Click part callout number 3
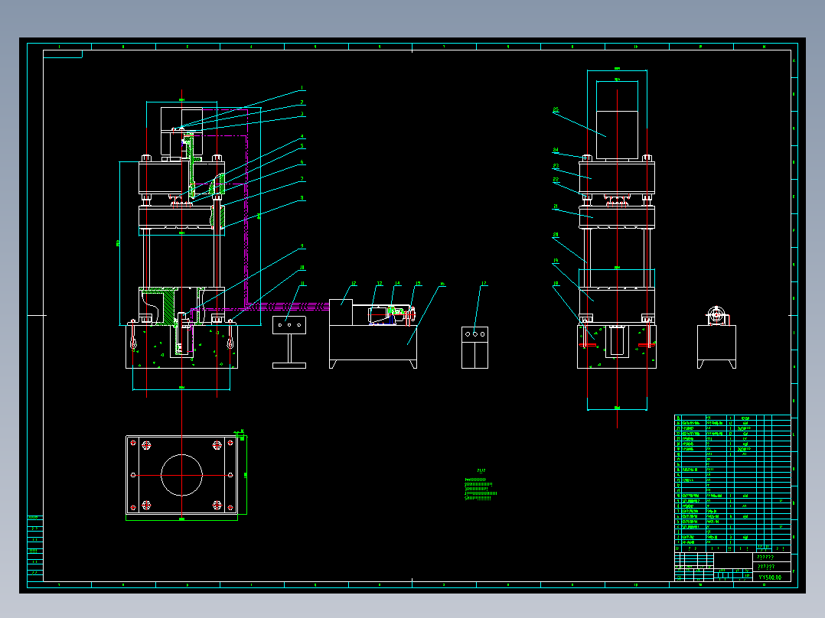825x618 pixels. 302,114
